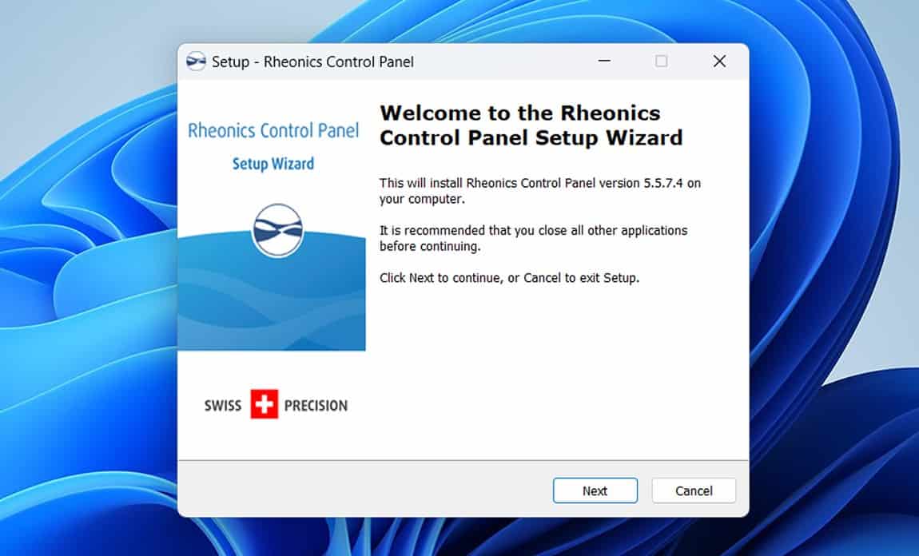Image resolution: width=919 pixels, height=556 pixels.
Task: Click the 'Setup - Rheonics Control Panel' title text
Action: [312, 62]
